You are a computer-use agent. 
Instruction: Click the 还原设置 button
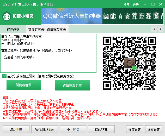point(154,129)
